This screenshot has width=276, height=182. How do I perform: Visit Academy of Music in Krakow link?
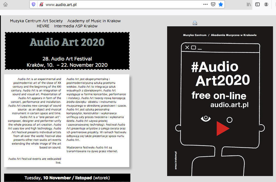(94, 21)
